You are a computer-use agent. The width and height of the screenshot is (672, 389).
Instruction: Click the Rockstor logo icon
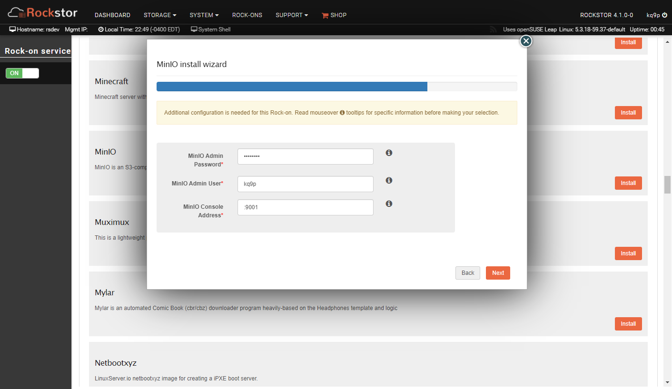(x=17, y=12)
